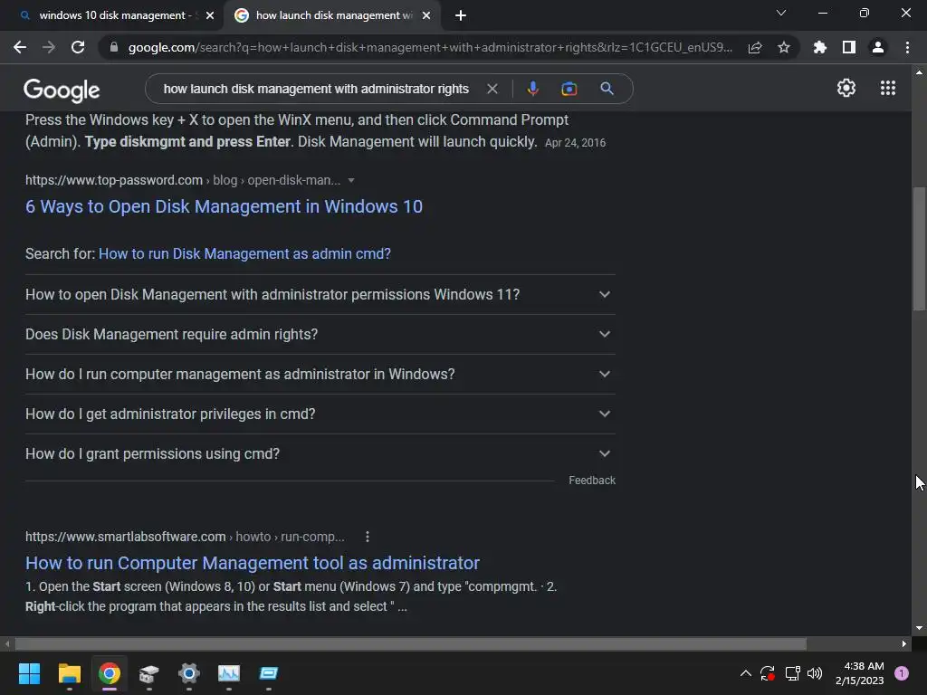Image resolution: width=927 pixels, height=695 pixels.
Task: Expand How do I get administrator privileges in cmd
Action: pyautogui.click(x=320, y=414)
